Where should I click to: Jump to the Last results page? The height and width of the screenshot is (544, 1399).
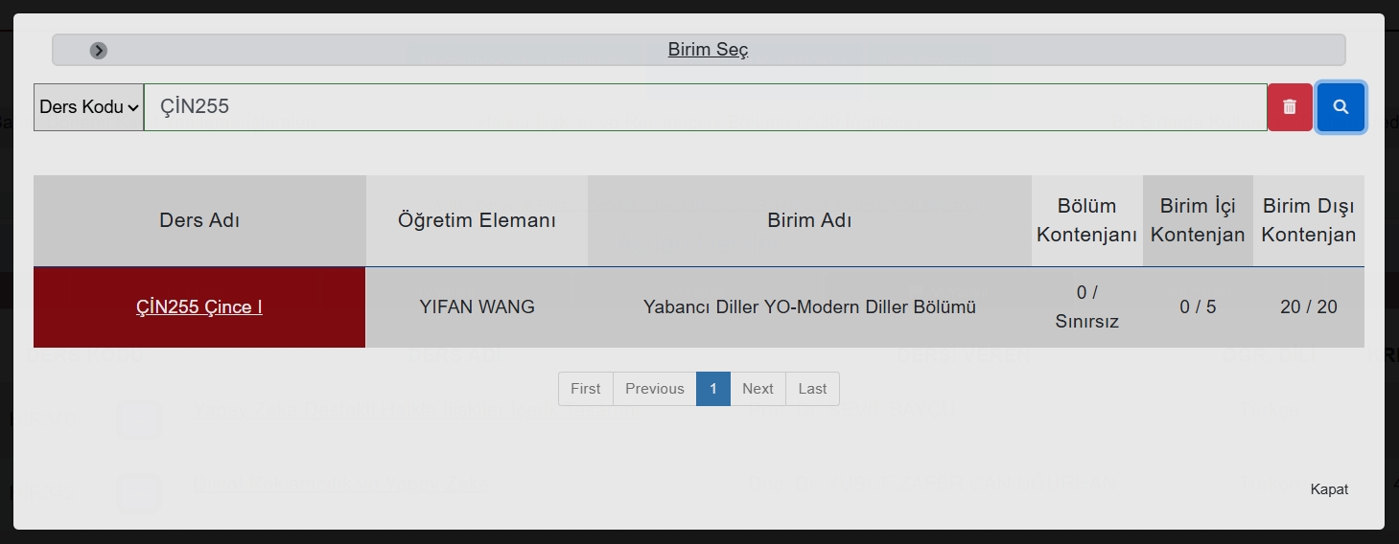point(812,389)
